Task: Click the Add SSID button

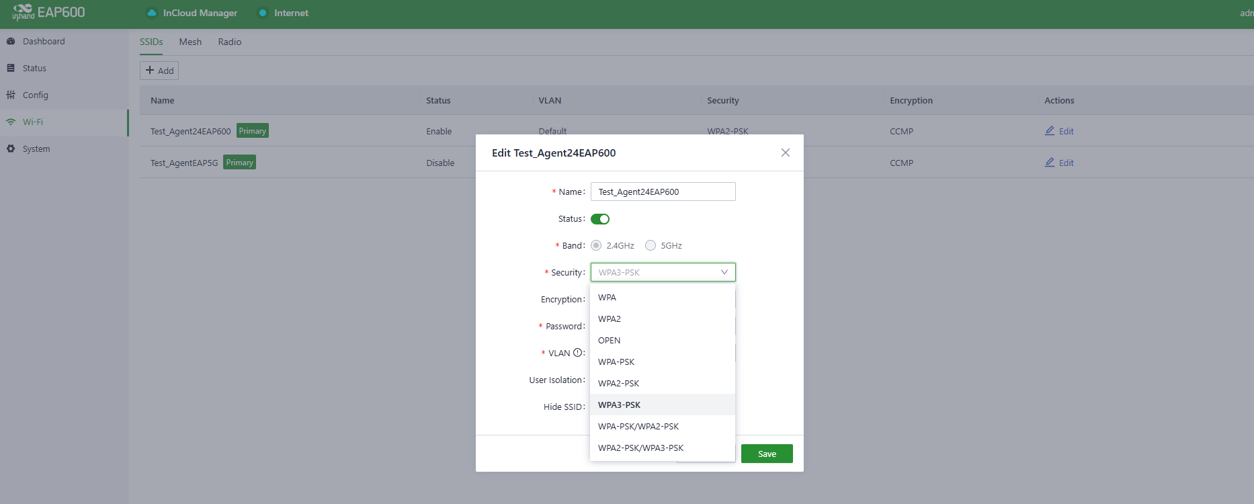Action: [x=159, y=71]
